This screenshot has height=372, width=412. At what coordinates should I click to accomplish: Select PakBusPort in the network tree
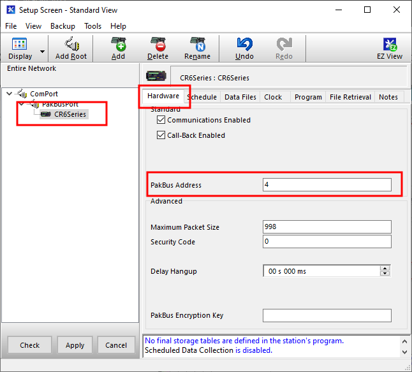(x=60, y=105)
